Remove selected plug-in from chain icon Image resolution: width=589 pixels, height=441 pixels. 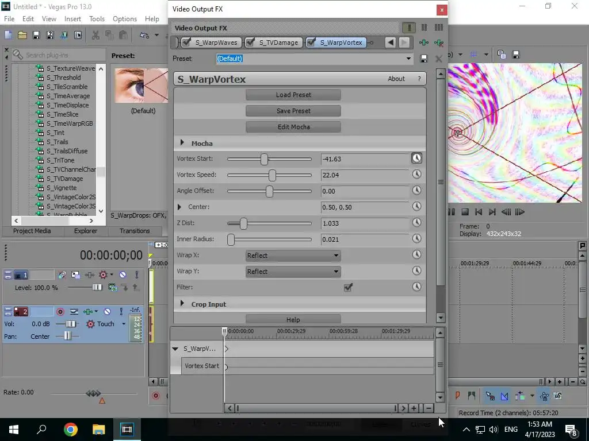point(438,42)
